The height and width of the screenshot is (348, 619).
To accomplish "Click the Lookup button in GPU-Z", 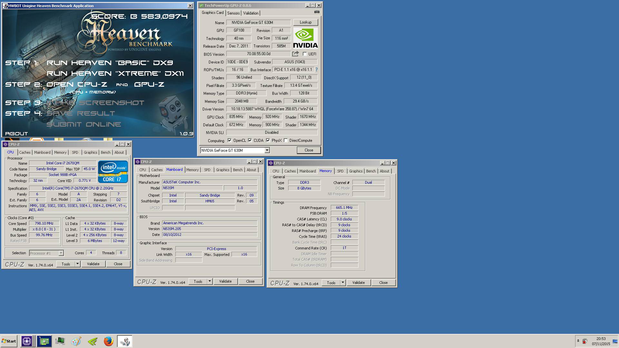I will point(306,22).
